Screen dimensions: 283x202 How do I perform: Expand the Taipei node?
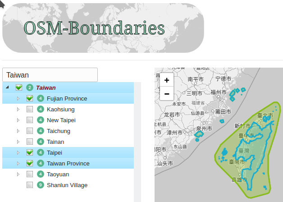(x=18, y=153)
